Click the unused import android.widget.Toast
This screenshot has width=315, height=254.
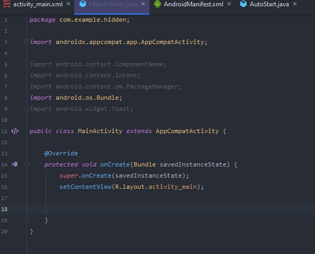click(x=93, y=109)
